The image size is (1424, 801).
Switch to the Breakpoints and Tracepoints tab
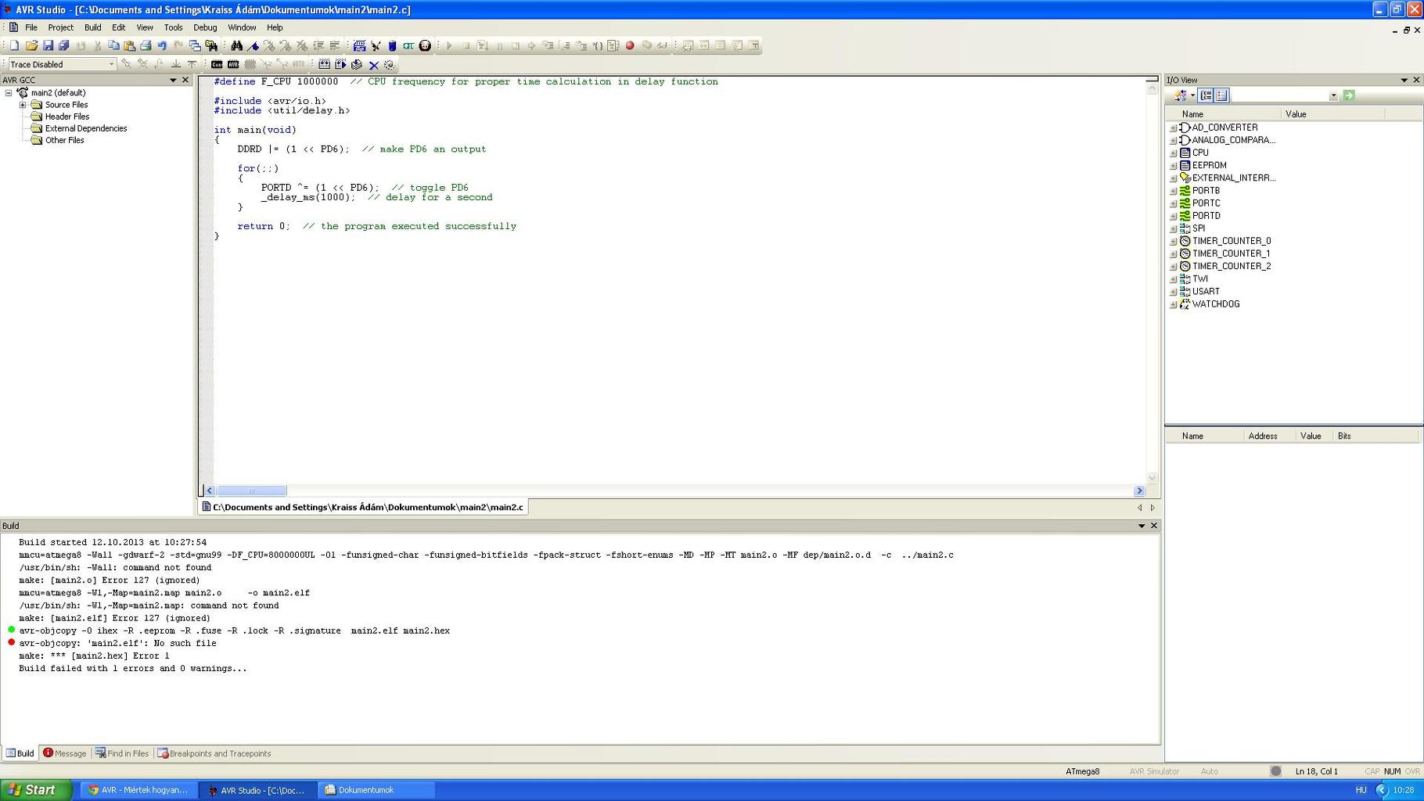(x=214, y=753)
